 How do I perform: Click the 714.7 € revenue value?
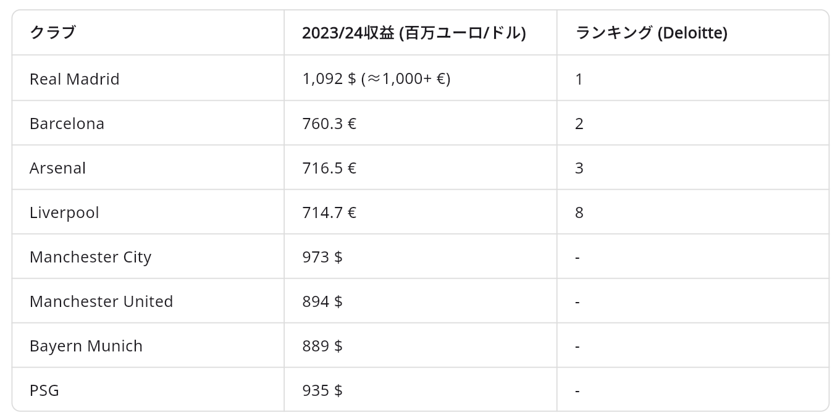(x=329, y=212)
